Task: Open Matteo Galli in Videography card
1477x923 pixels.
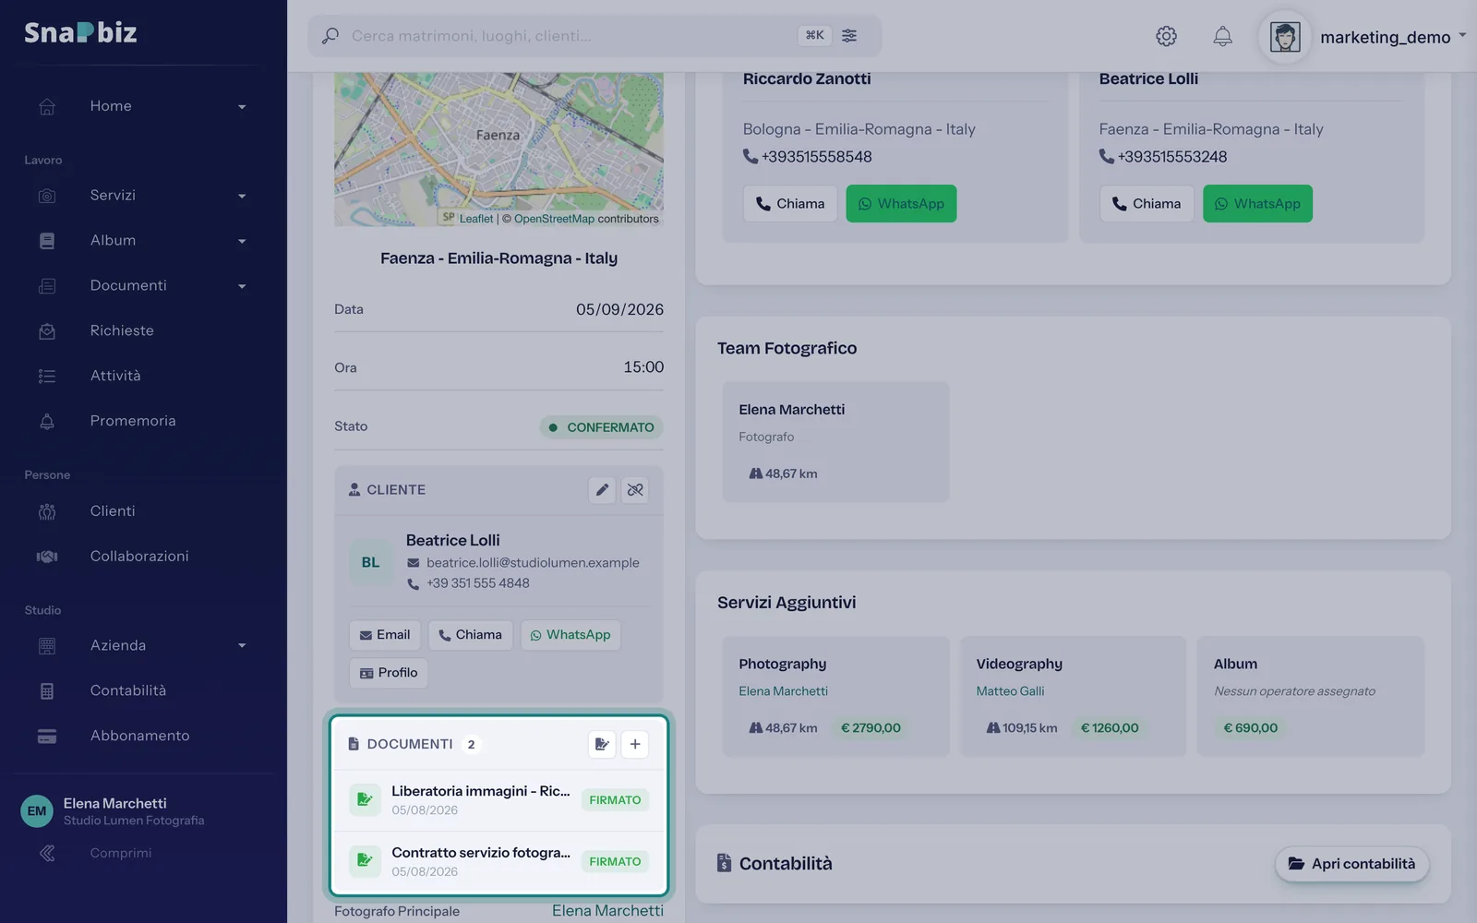Action: (x=1010, y=691)
